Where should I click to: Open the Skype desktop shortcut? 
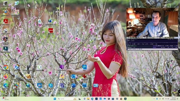[51, 85]
